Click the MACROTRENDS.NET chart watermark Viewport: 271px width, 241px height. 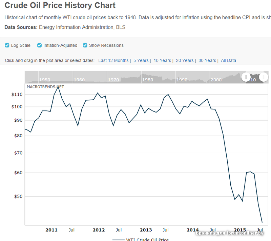click(45, 86)
